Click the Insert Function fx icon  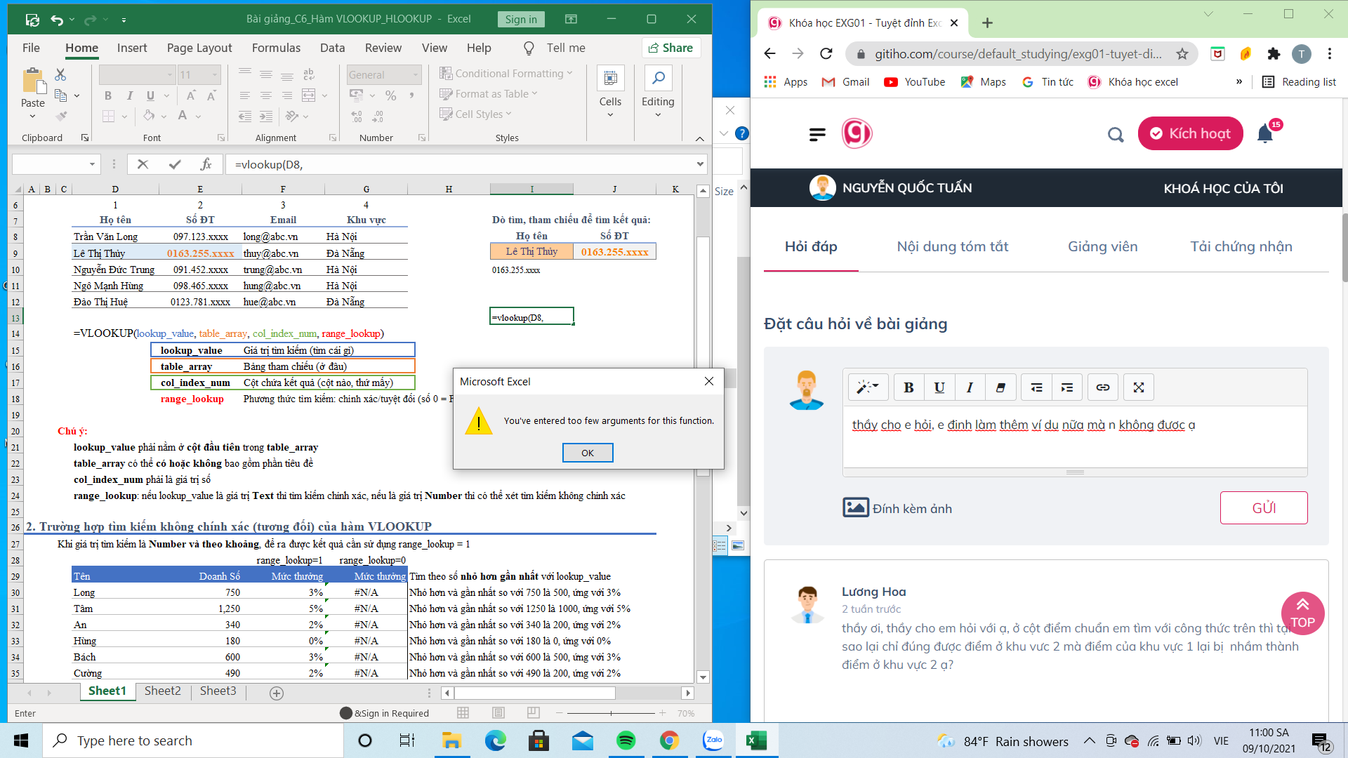tap(206, 164)
